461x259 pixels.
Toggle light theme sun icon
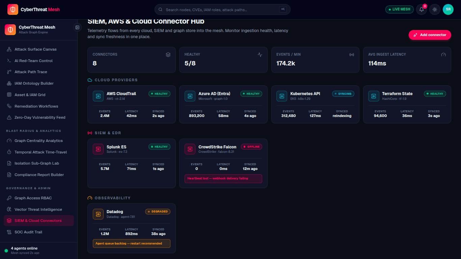coord(435,9)
